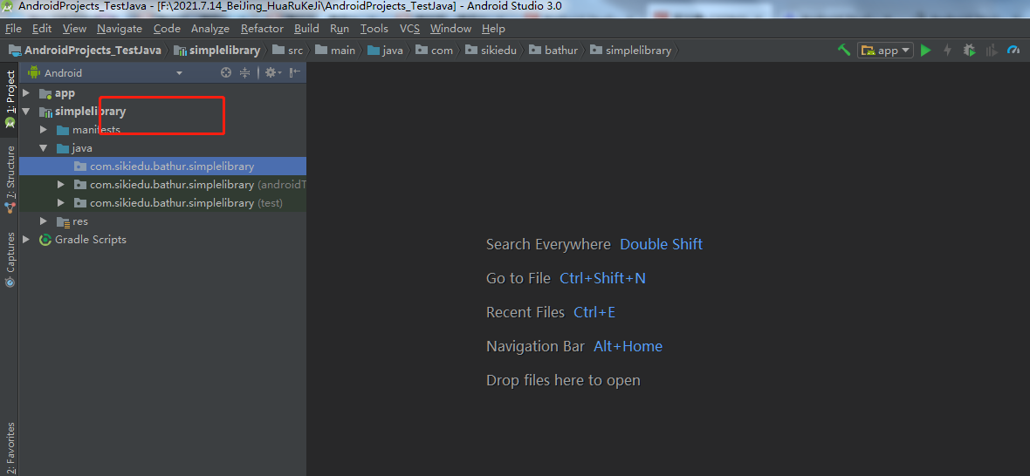Select the simplelibrary (androidTest) package row

(x=163, y=185)
